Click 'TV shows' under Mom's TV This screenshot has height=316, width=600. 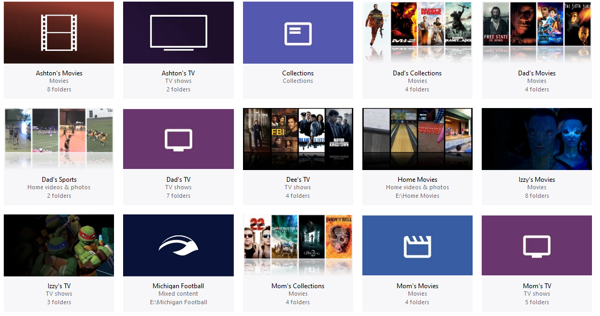536,294
